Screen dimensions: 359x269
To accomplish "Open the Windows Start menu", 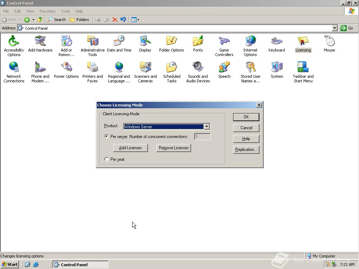I will [x=9, y=264].
